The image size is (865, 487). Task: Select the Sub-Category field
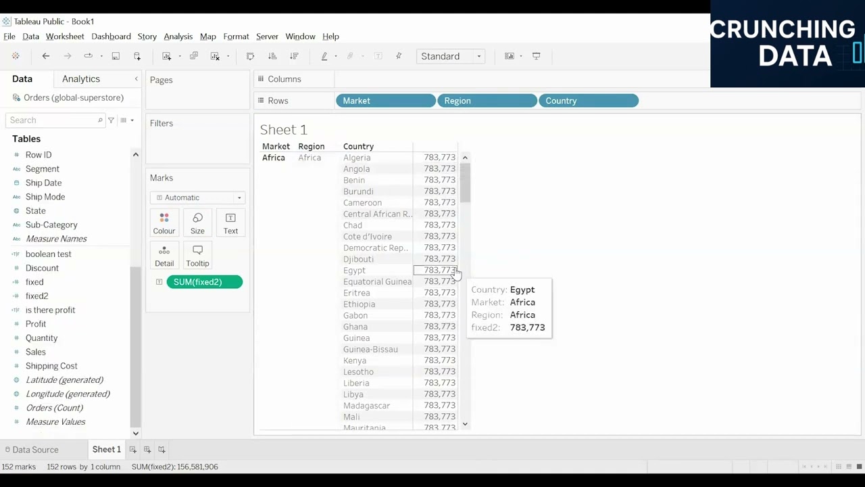[x=51, y=225]
